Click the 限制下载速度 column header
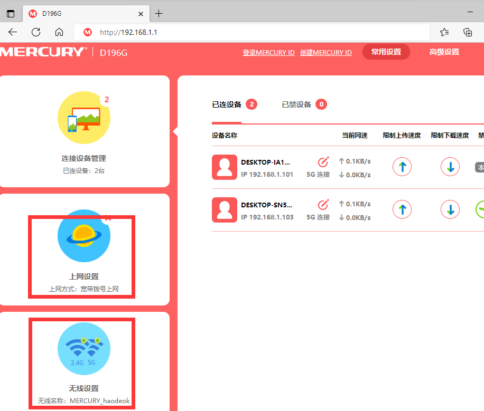Screen dimensions: 484x411 pyautogui.click(x=450, y=136)
